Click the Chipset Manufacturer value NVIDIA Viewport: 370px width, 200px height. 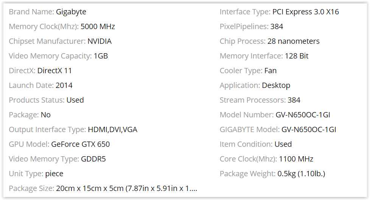point(99,41)
